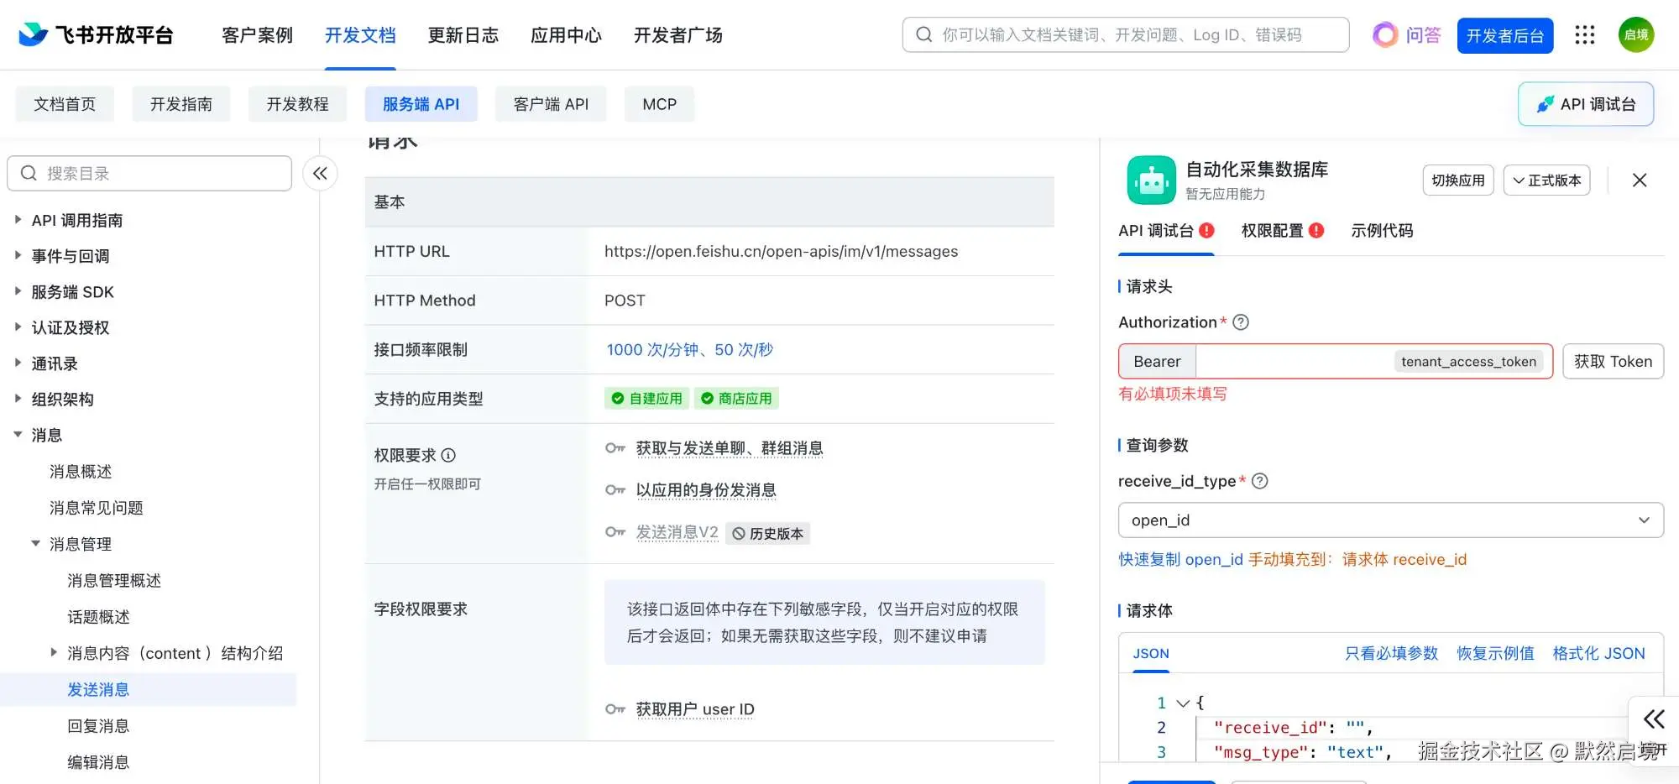The width and height of the screenshot is (1679, 784).
Task: Click the question mark icon next to Authorization
Action: coord(1240,321)
